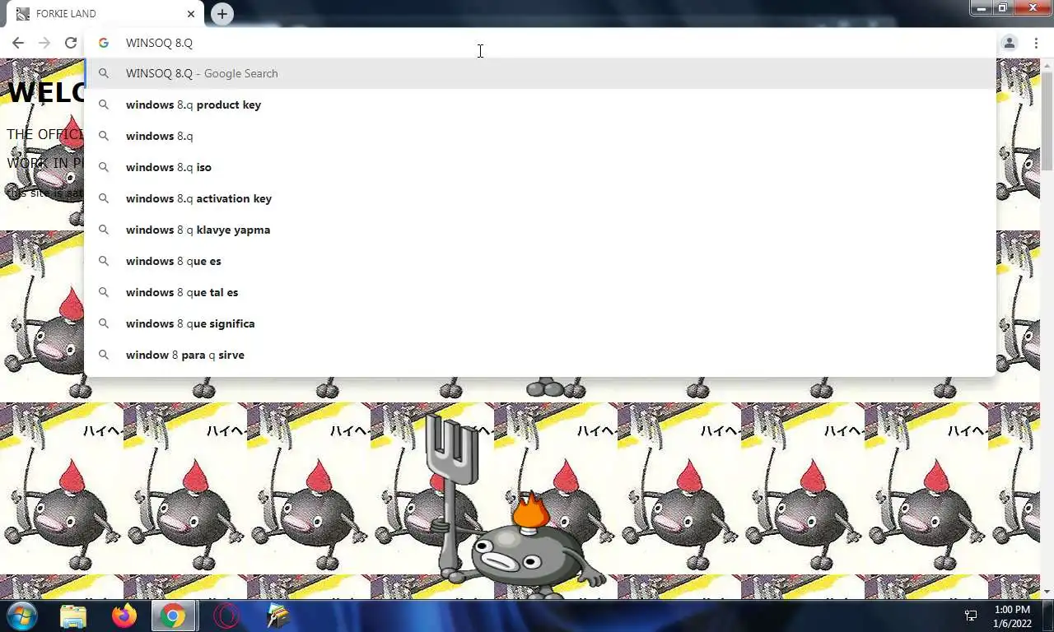Open File Explorer from the taskbar
Image resolution: width=1054 pixels, height=632 pixels.
click(73, 616)
